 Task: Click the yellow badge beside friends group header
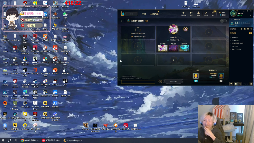coord(251,33)
